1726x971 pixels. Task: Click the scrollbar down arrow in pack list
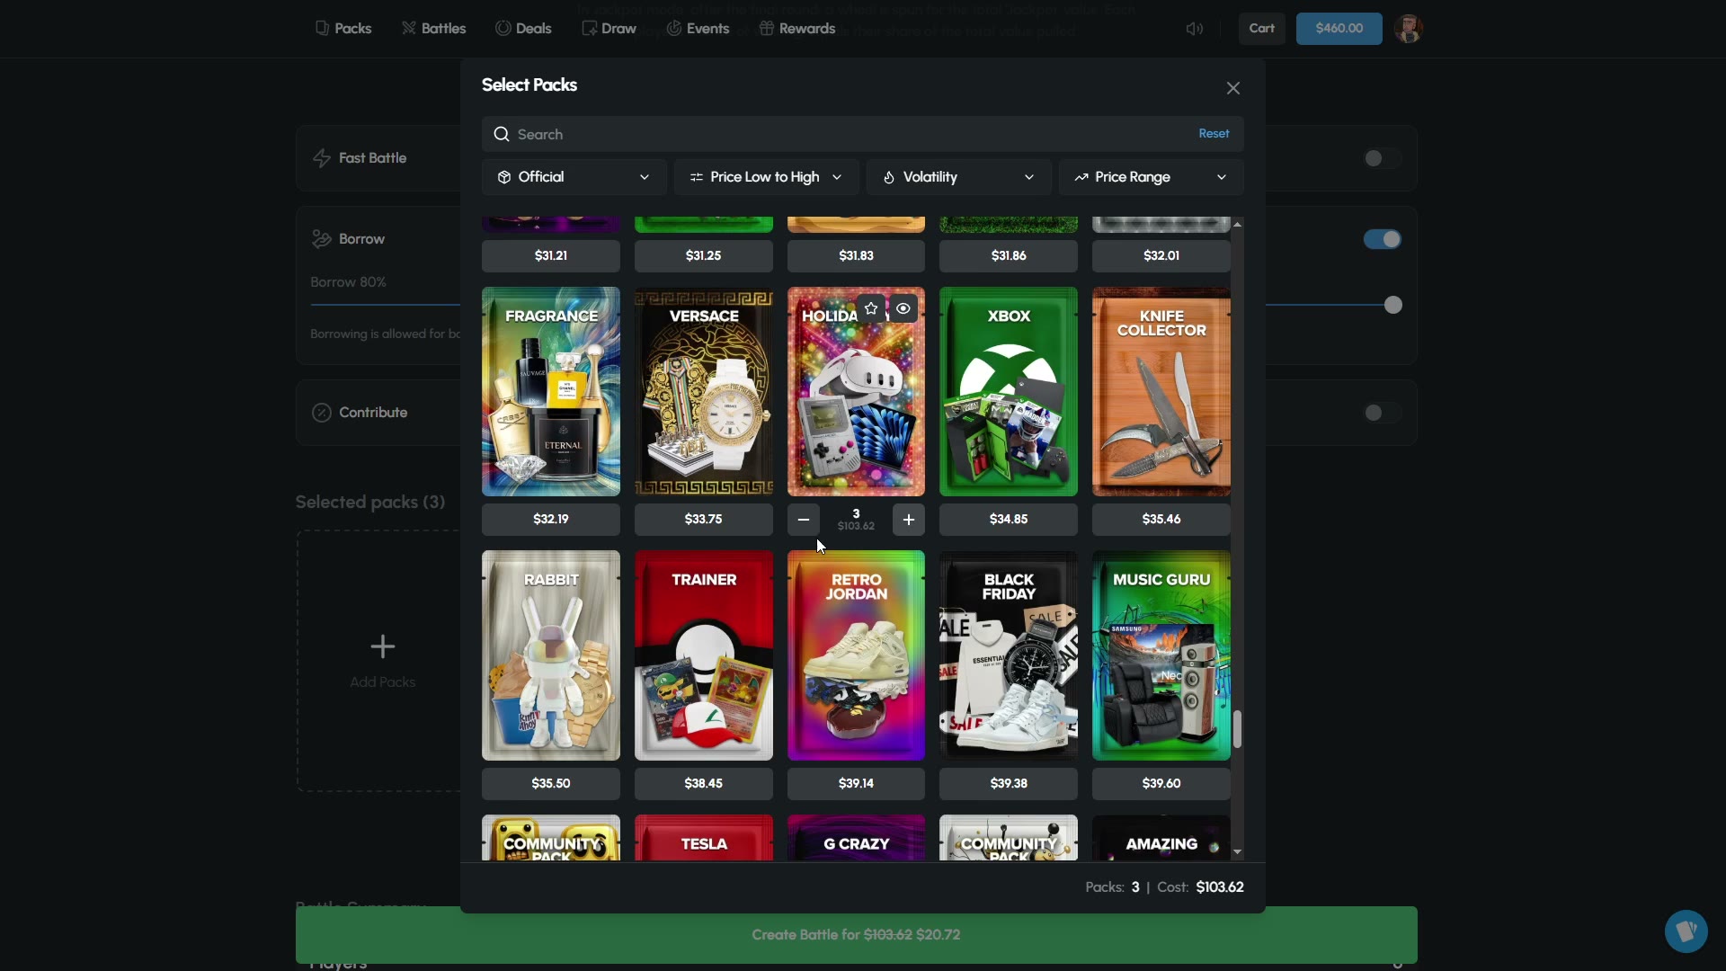click(x=1238, y=851)
